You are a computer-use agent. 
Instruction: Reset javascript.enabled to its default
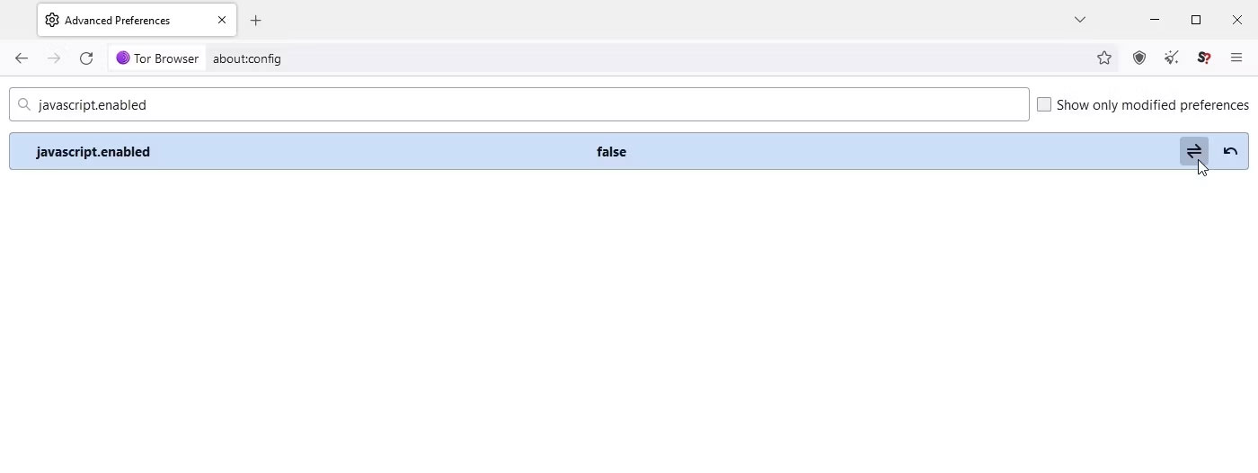(1230, 151)
